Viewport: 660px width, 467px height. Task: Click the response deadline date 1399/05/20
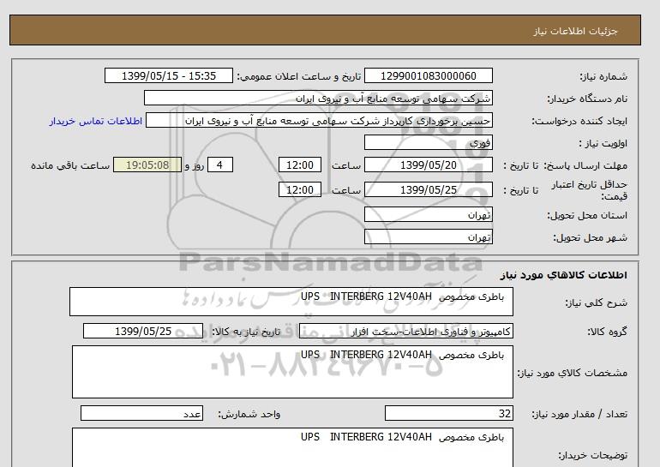pos(428,165)
